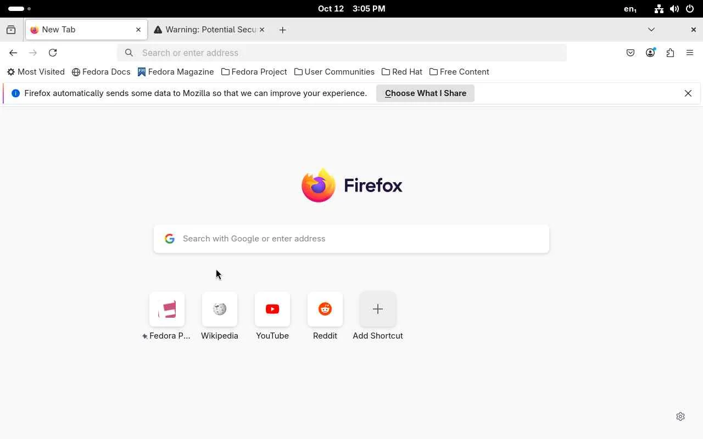This screenshot has height=439, width=703.
Task: Expand the Red Hat bookmarks folder
Action: (402, 72)
